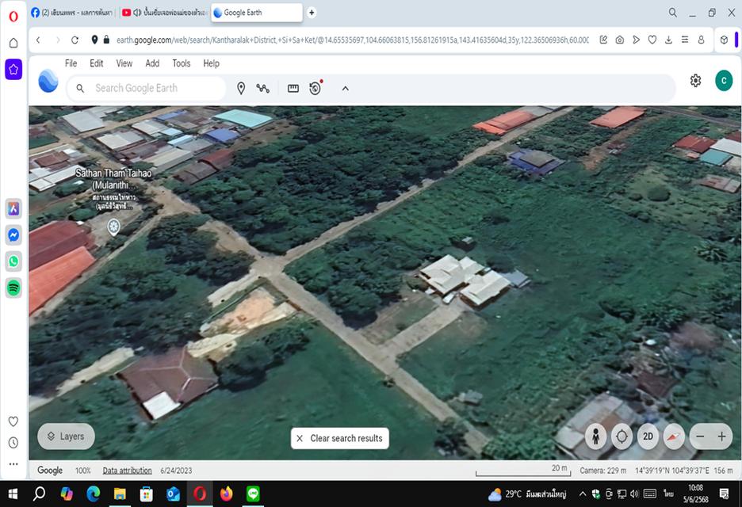The image size is (742, 507).
Task: Open the historical imagery clock icon
Action: tap(316, 89)
